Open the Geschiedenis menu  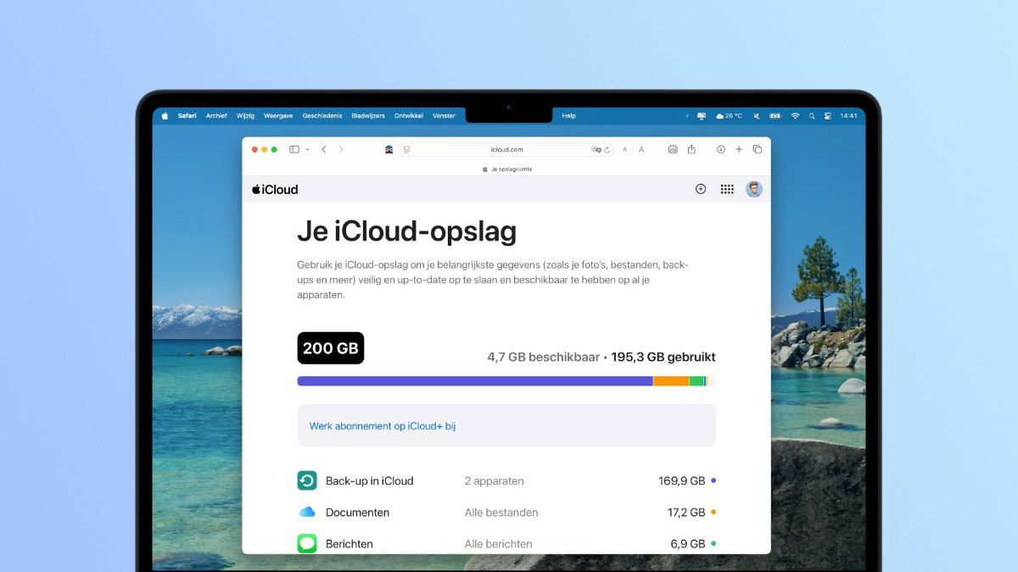point(322,115)
